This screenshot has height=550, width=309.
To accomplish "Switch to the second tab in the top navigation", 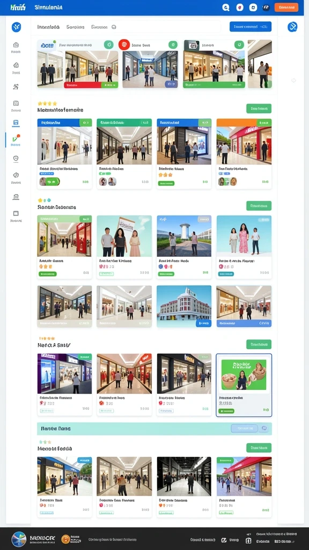I will [75, 27].
